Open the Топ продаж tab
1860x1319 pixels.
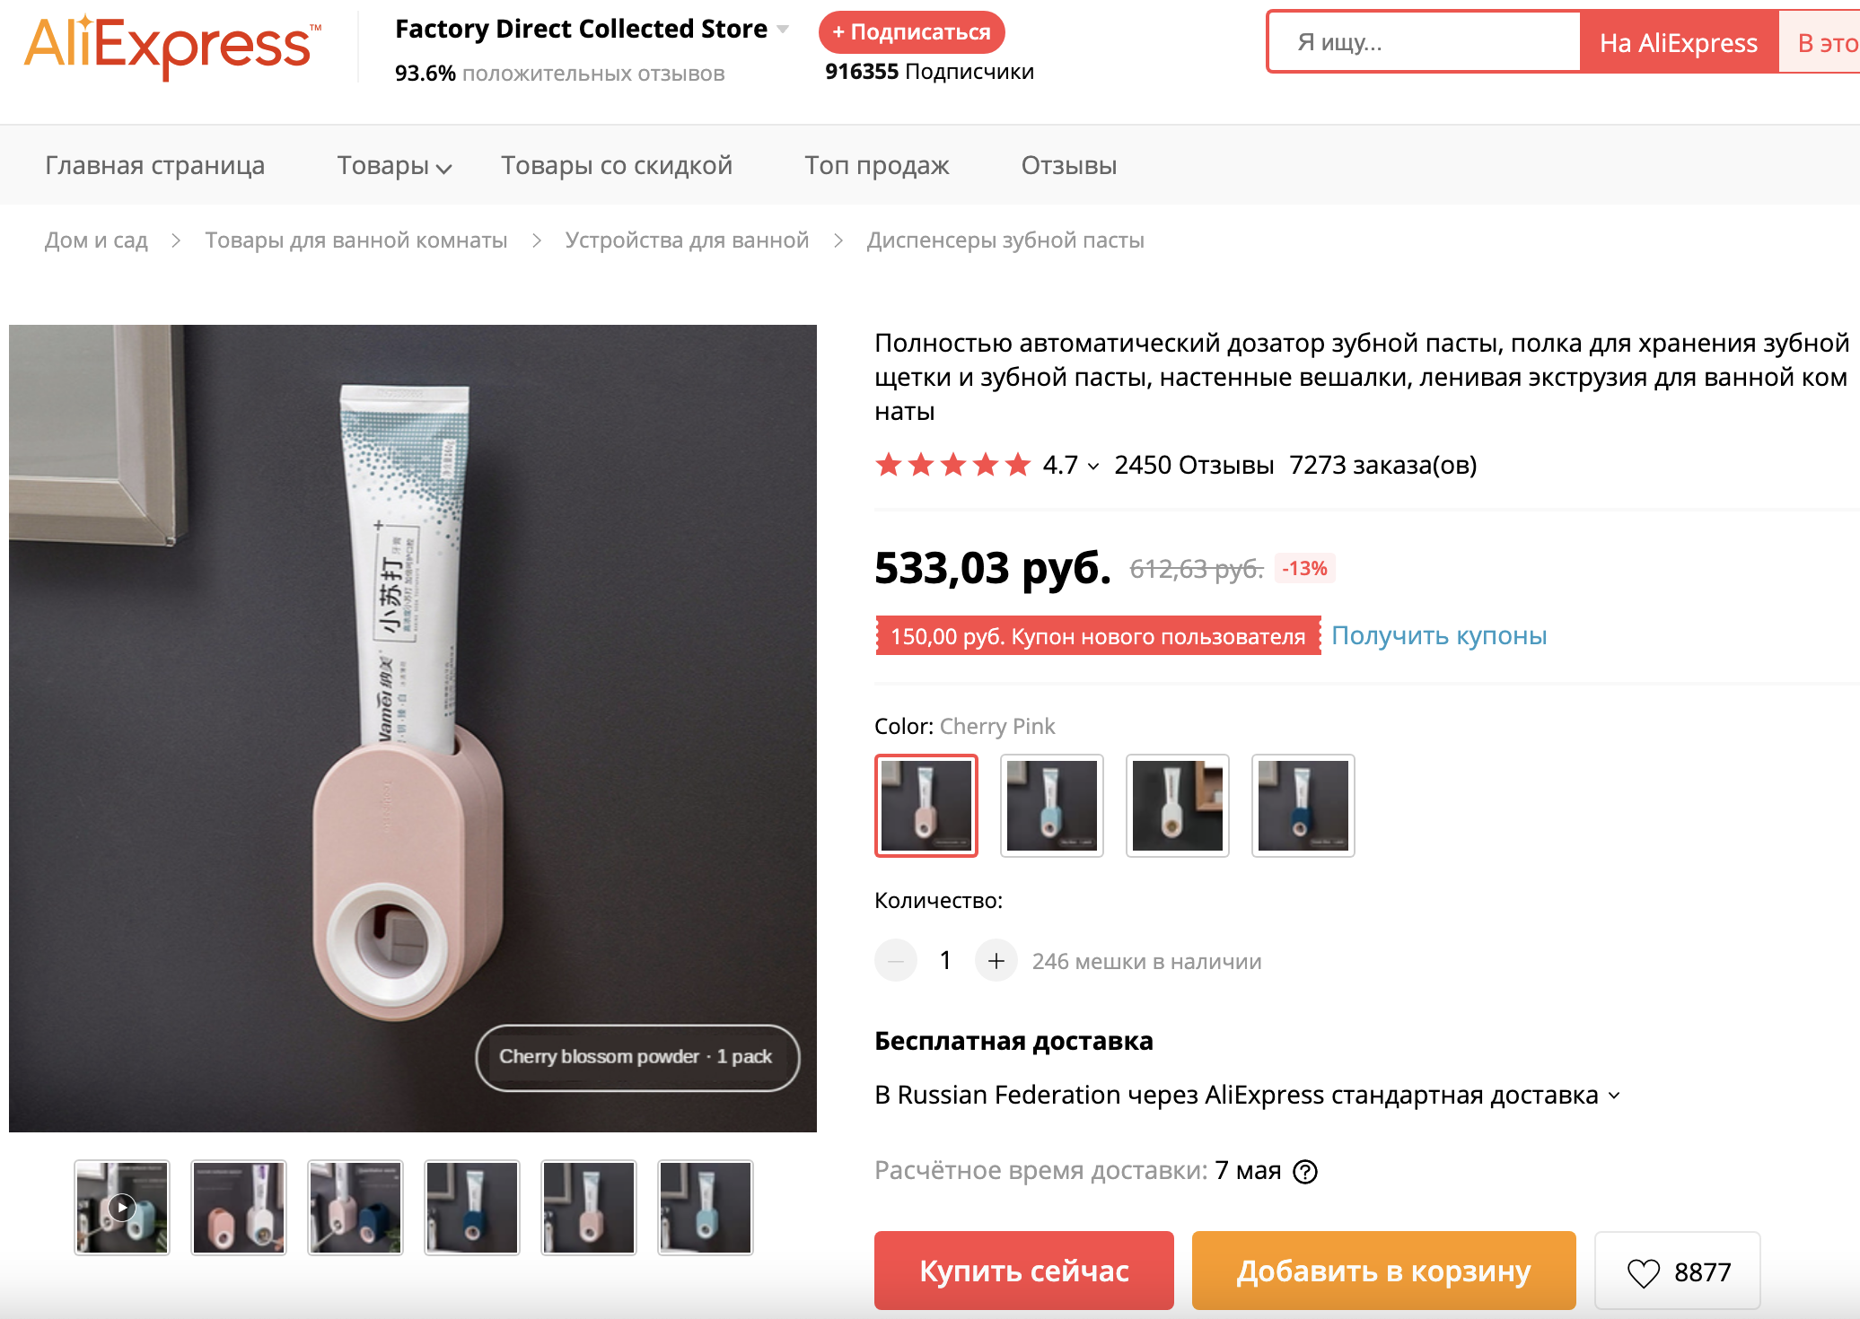[x=876, y=166]
